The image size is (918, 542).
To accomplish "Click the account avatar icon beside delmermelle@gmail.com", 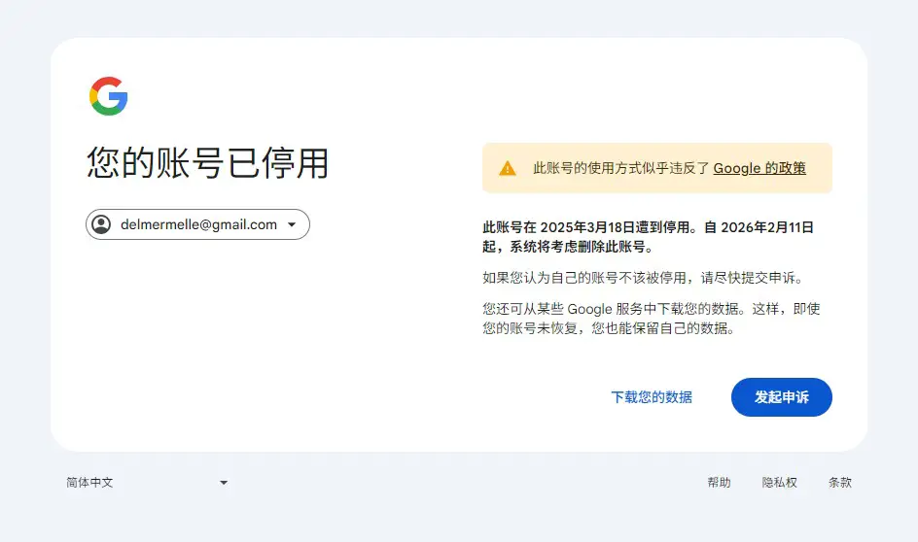I will click(101, 224).
